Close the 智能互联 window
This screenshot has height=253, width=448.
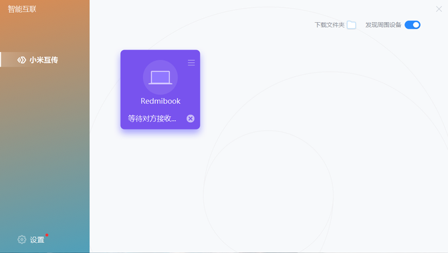(439, 9)
